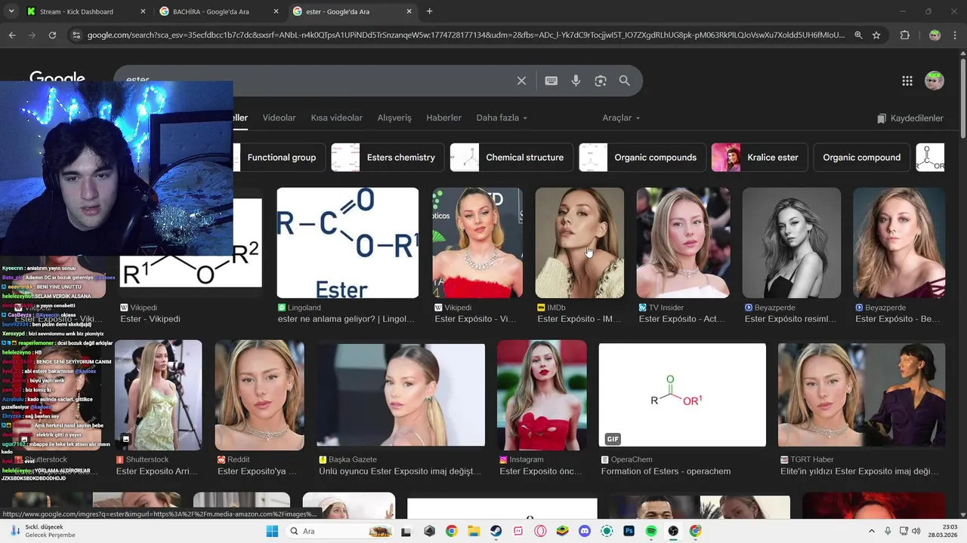Open OperaChem Formation of Esters GIF
Image resolution: width=967 pixels, height=543 pixels.
682,395
